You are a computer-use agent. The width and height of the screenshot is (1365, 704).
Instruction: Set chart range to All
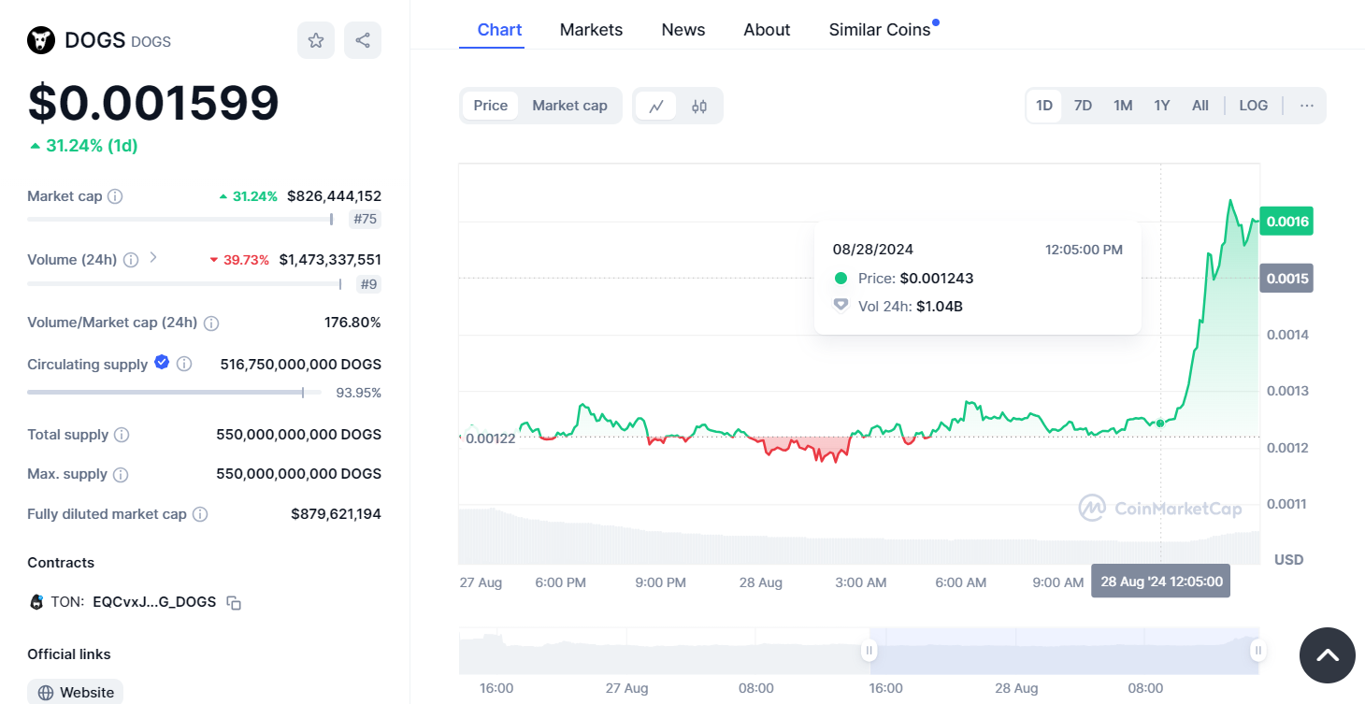(1200, 106)
